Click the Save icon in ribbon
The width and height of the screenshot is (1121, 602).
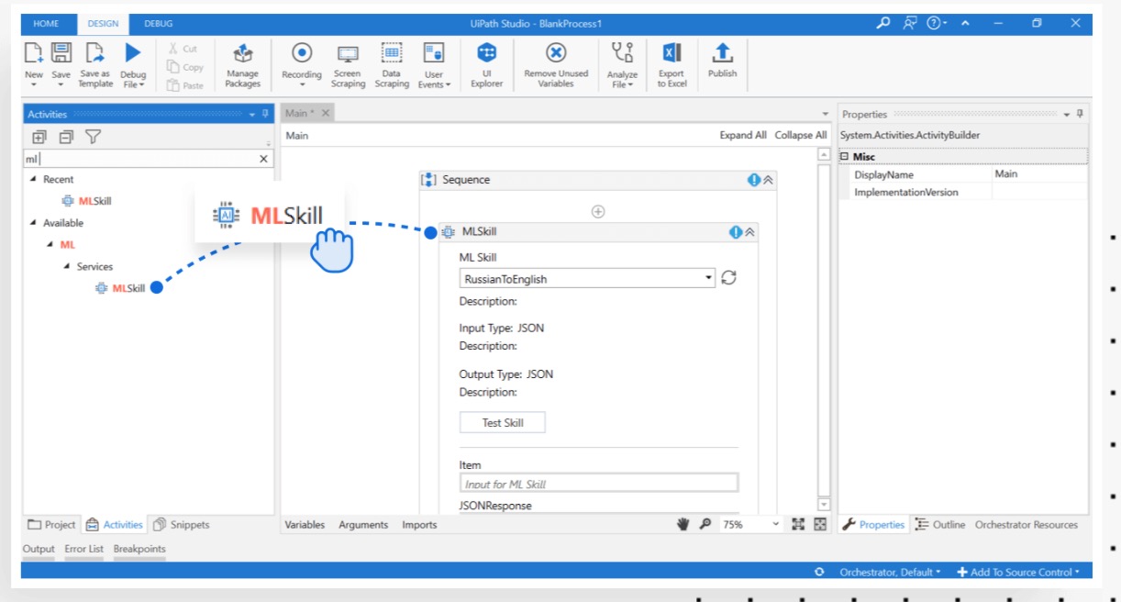pyautogui.click(x=61, y=53)
